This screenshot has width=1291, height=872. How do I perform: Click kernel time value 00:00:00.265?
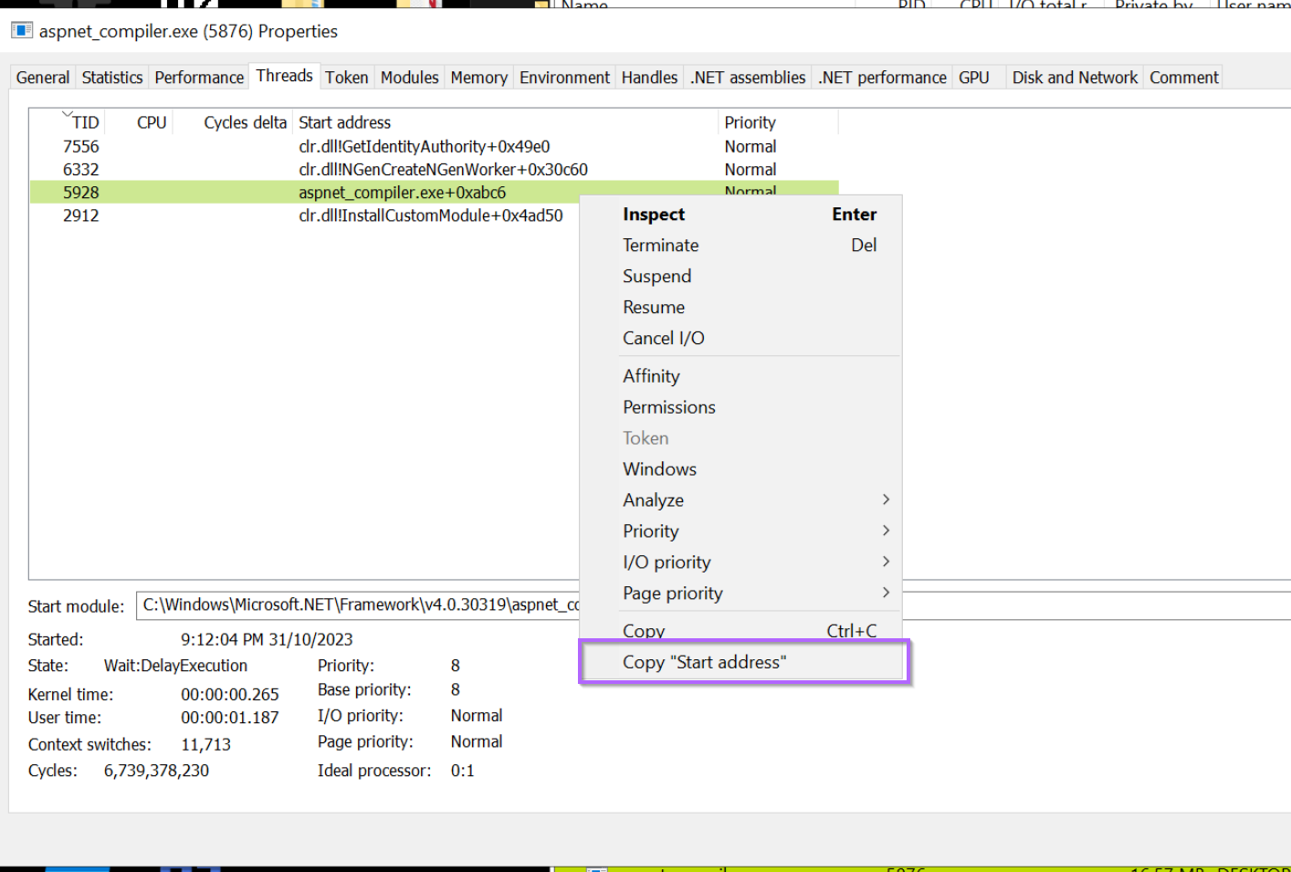click(x=229, y=695)
